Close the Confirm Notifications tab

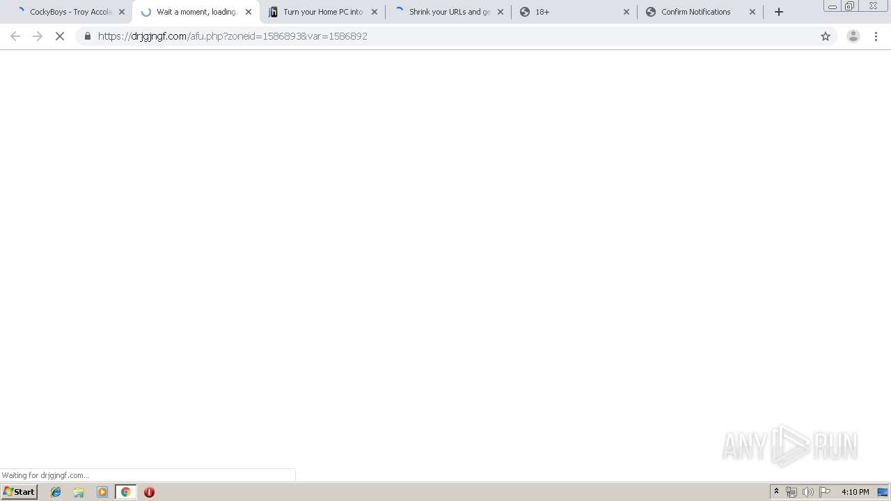[752, 12]
